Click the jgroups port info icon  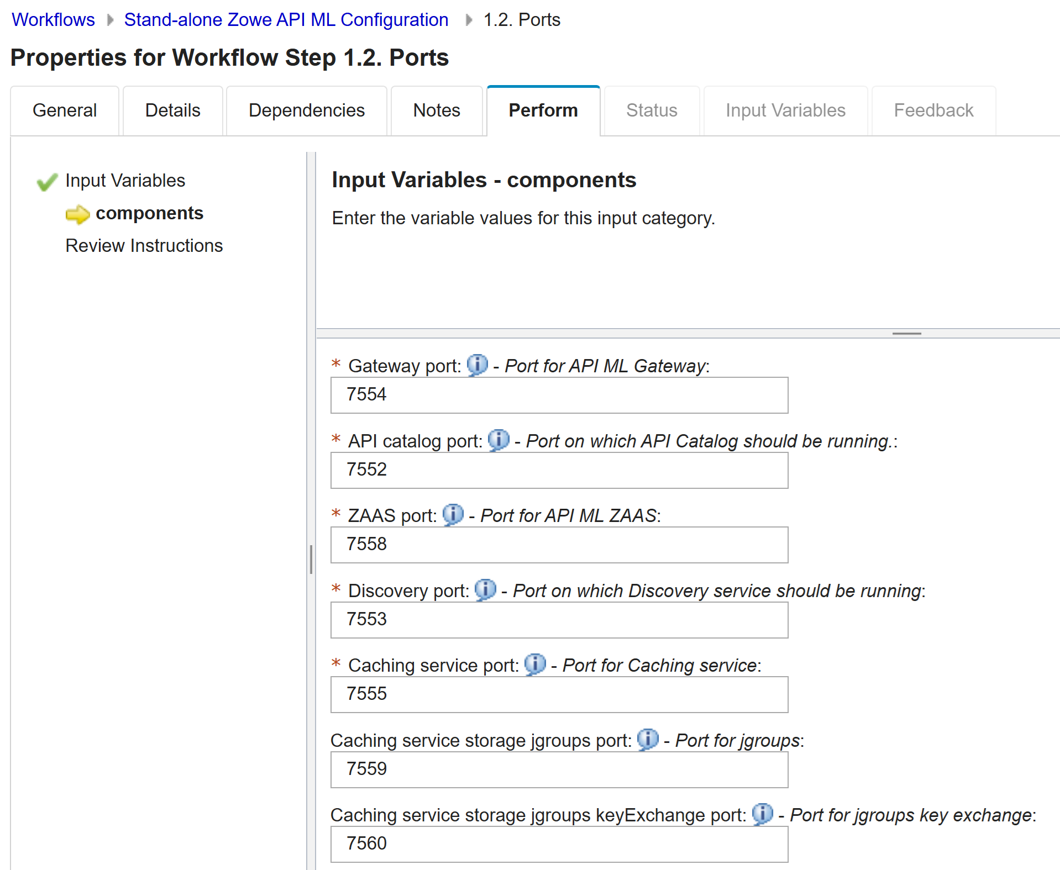click(x=648, y=740)
